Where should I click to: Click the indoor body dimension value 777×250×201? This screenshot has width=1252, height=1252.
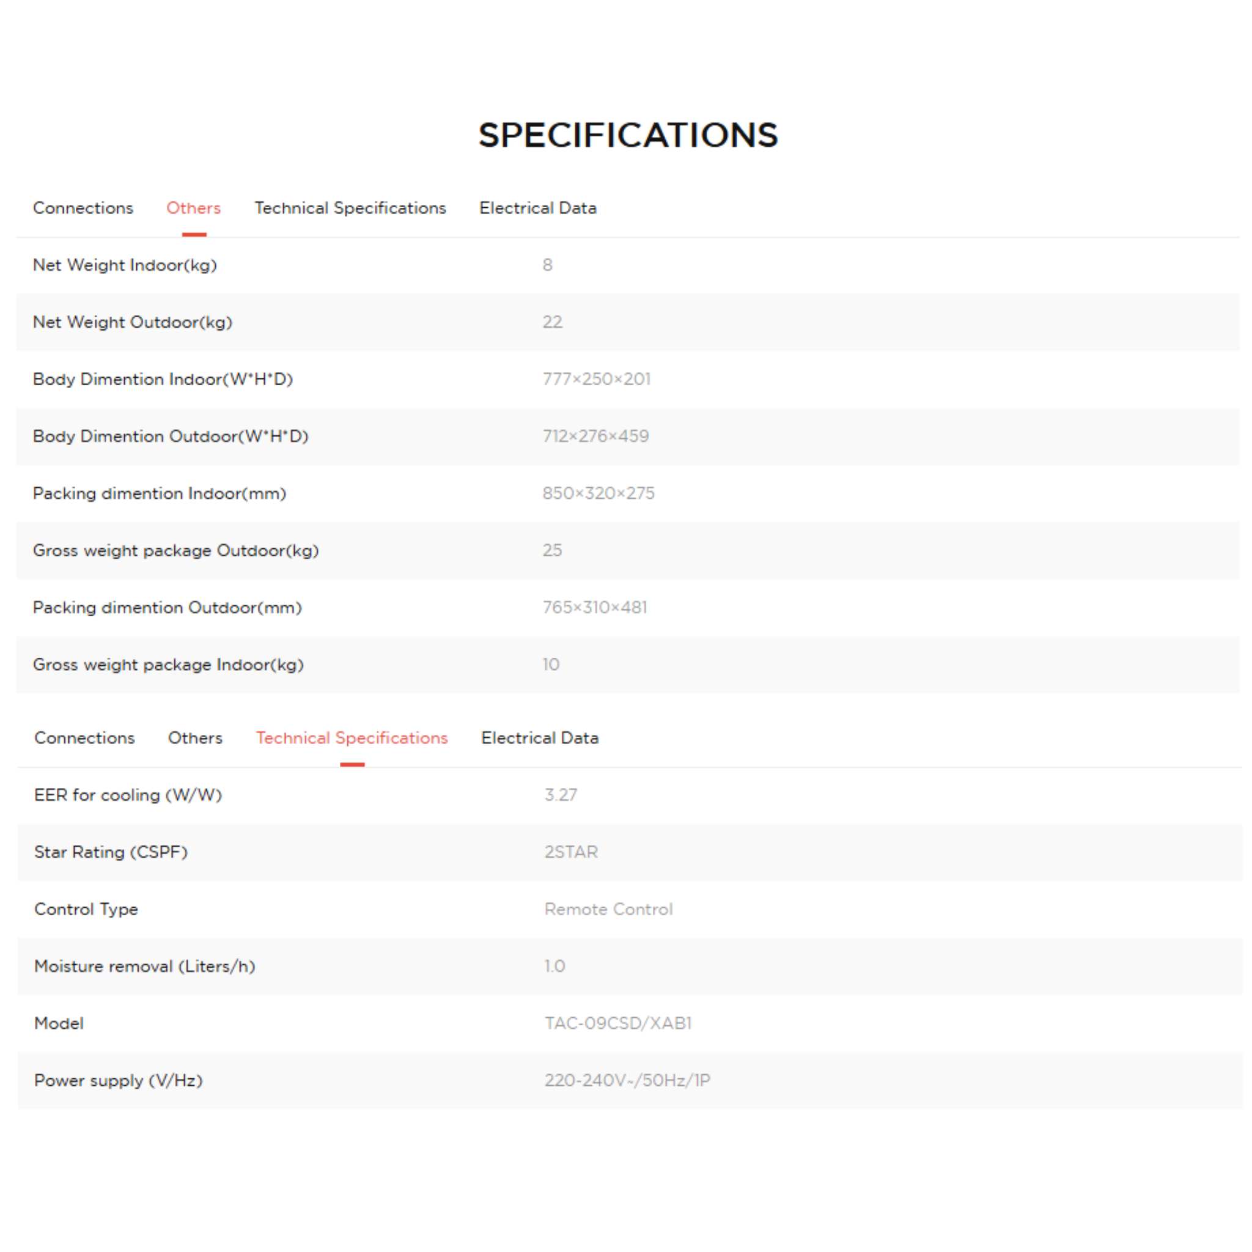pyautogui.click(x=596, y=379)
